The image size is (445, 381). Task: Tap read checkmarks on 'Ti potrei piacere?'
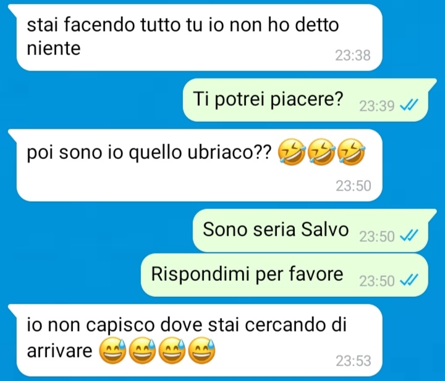click(x=409, y=106)
